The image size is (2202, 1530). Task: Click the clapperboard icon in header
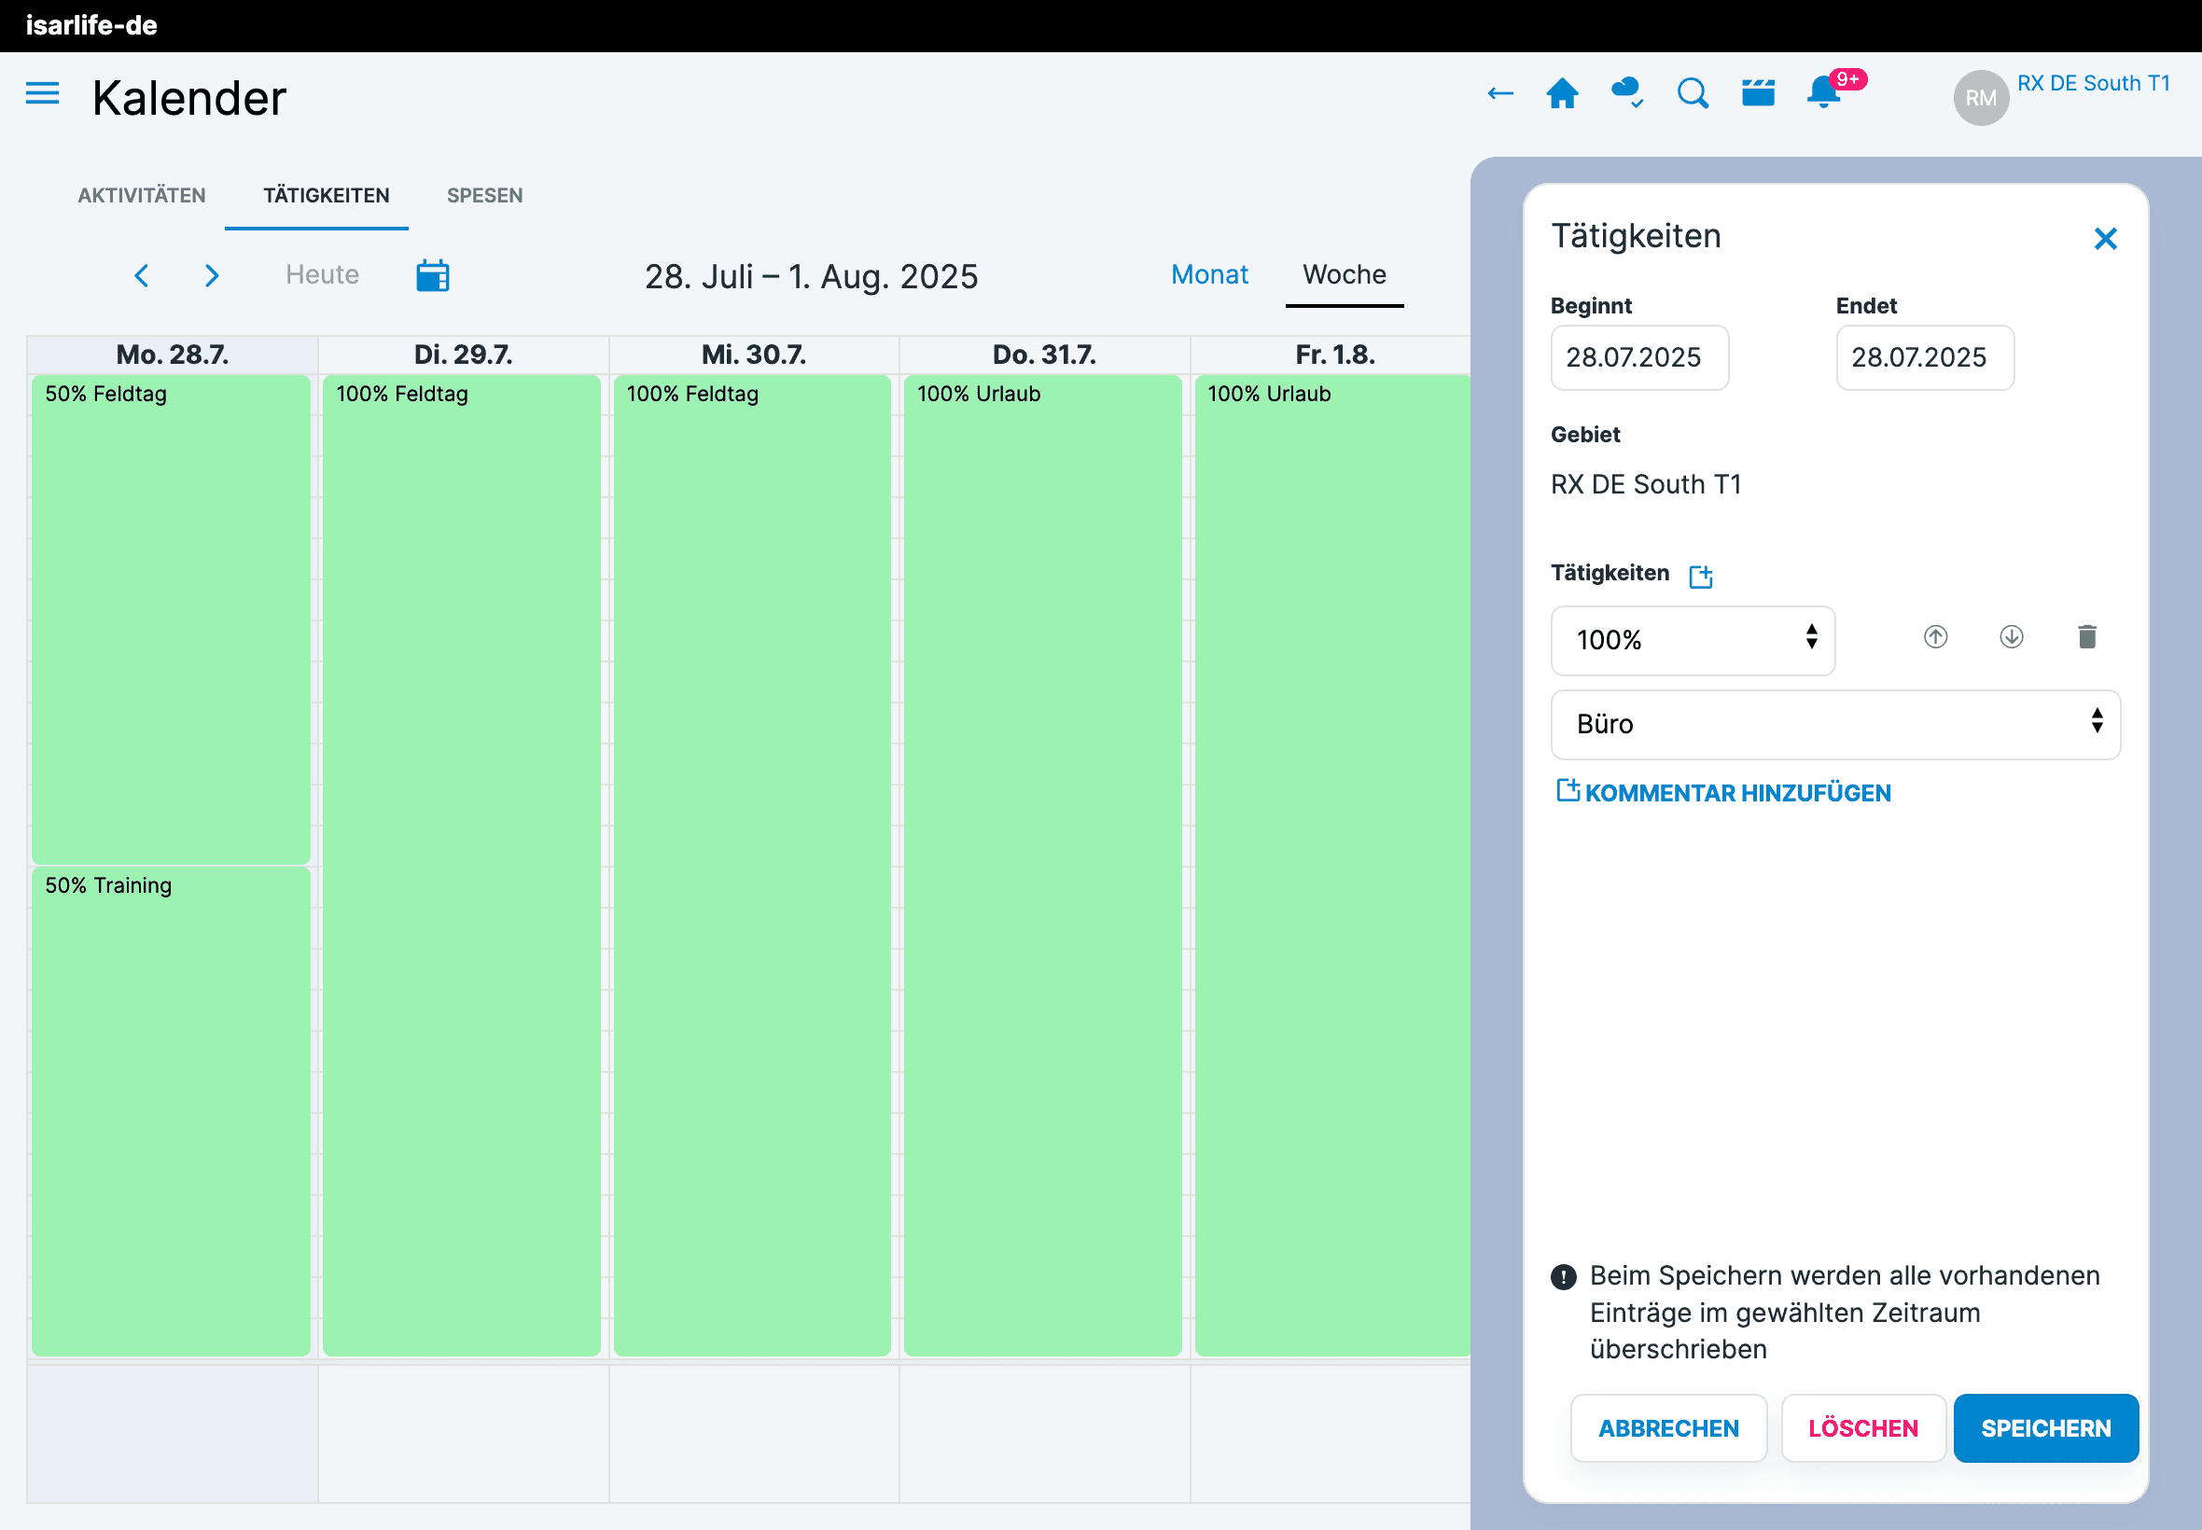pyautogui.click(x=1757, y=94)
